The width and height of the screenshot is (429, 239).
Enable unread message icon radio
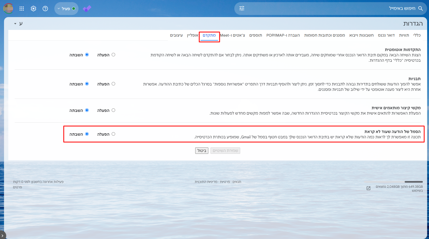[x=113, y=134]
